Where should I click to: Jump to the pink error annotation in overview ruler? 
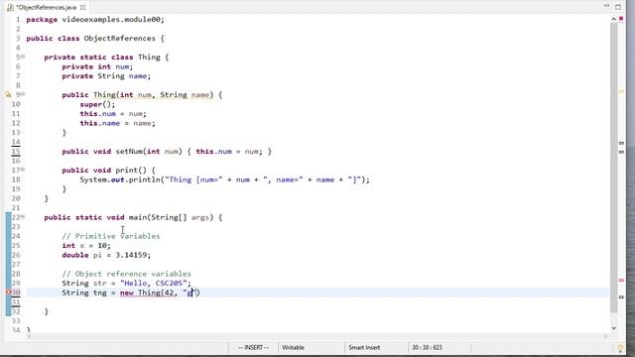coord(622,280)
